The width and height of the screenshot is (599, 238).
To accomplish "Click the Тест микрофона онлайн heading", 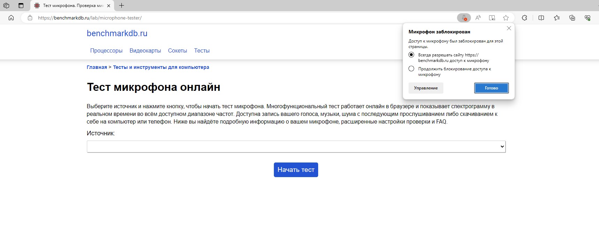I will (x=154, y=87).
